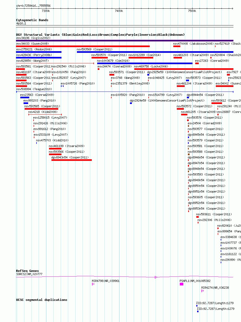Select nsv428436 (Perry2008b) variant label

[34, 55]
